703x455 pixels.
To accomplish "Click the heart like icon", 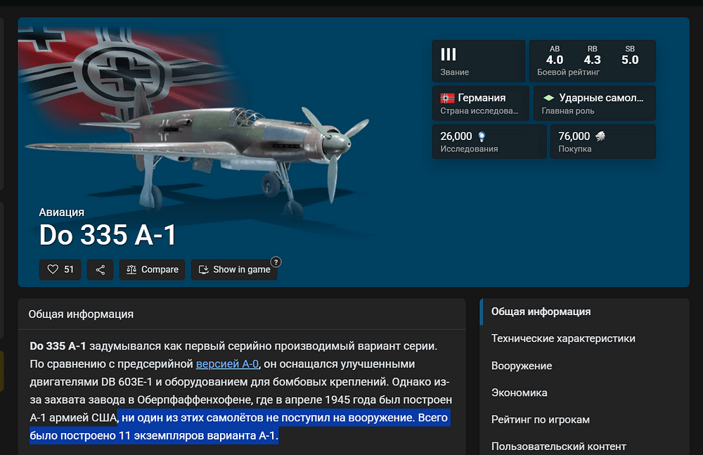I will [x=53, y=269].
